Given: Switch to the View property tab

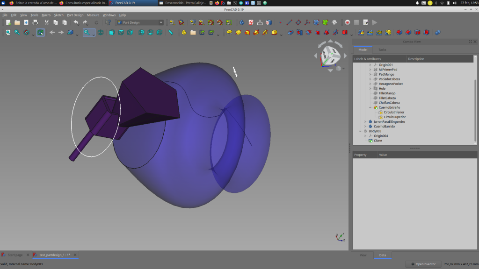Looking at the screenshot, I should pos(363,255).
